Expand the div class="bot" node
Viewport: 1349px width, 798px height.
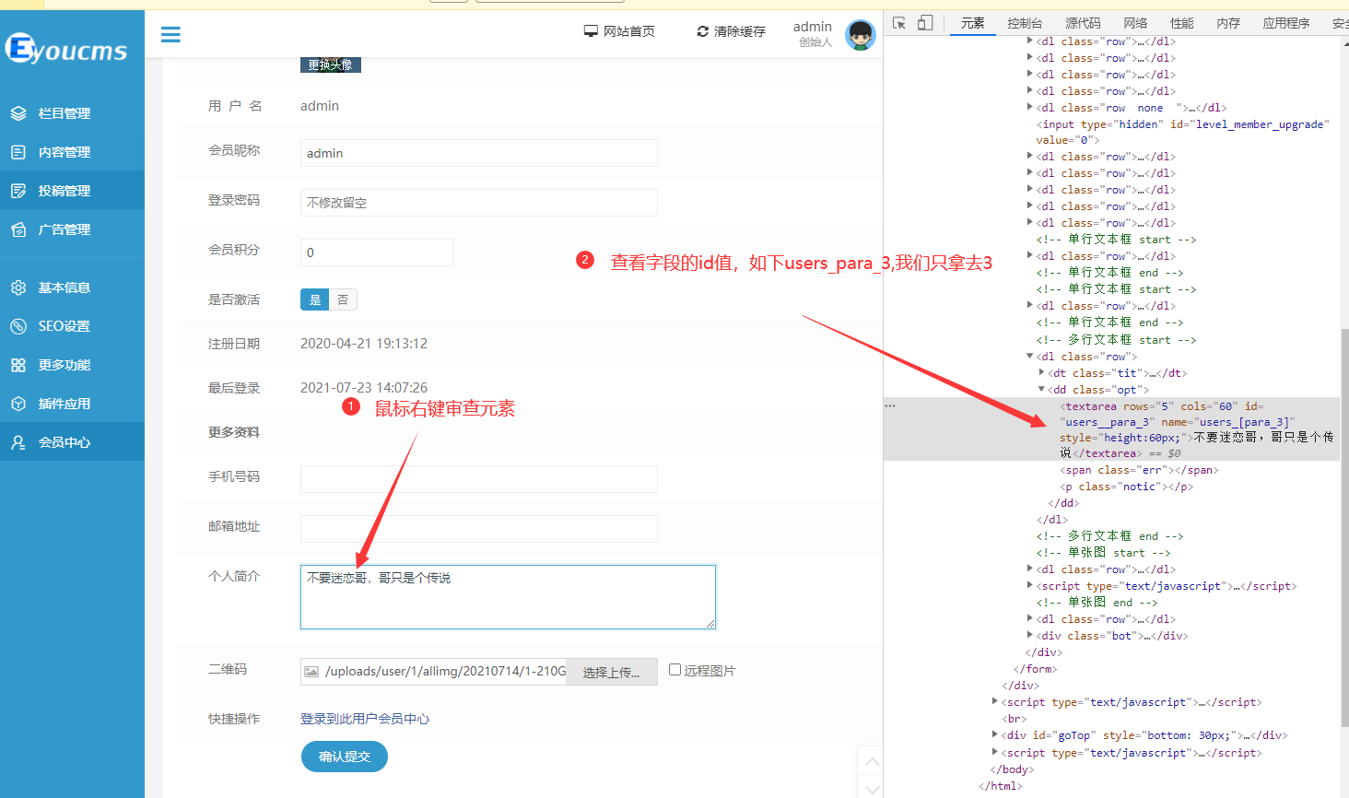tap(1030, 636)
